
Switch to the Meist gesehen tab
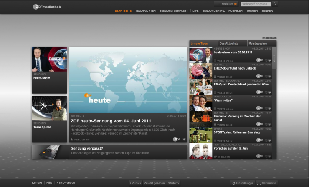pyautogui.click(x=262, y=43)
